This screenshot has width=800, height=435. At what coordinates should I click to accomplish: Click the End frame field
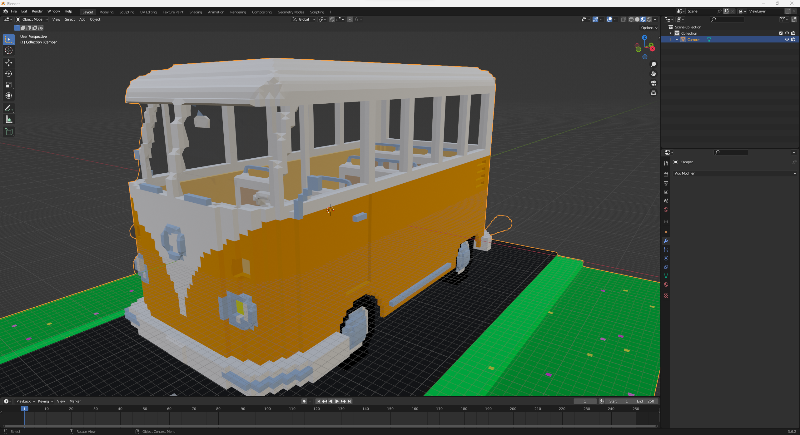click(x=645, y=401)
